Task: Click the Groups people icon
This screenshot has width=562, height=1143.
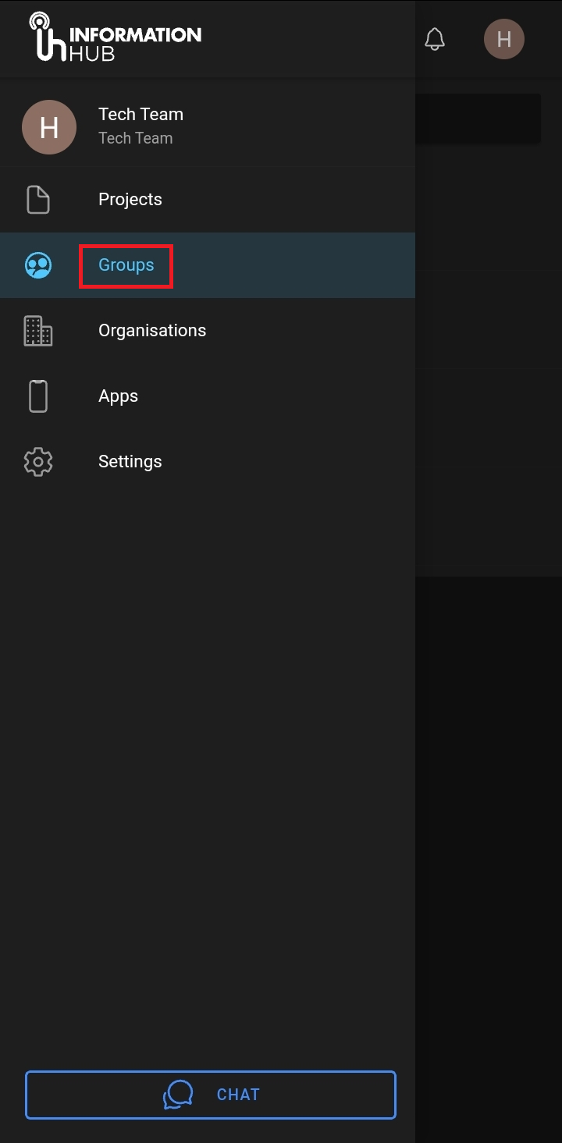Action: click(x=38, y=265)
